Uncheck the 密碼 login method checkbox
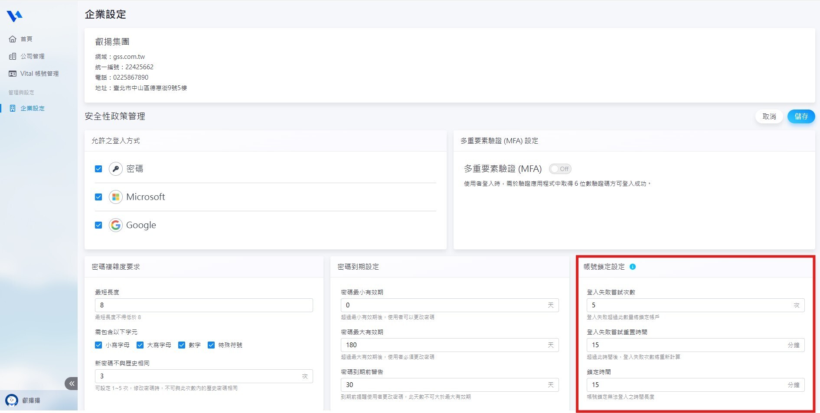Viewport: 820px width, 413px height. [98, 169]
